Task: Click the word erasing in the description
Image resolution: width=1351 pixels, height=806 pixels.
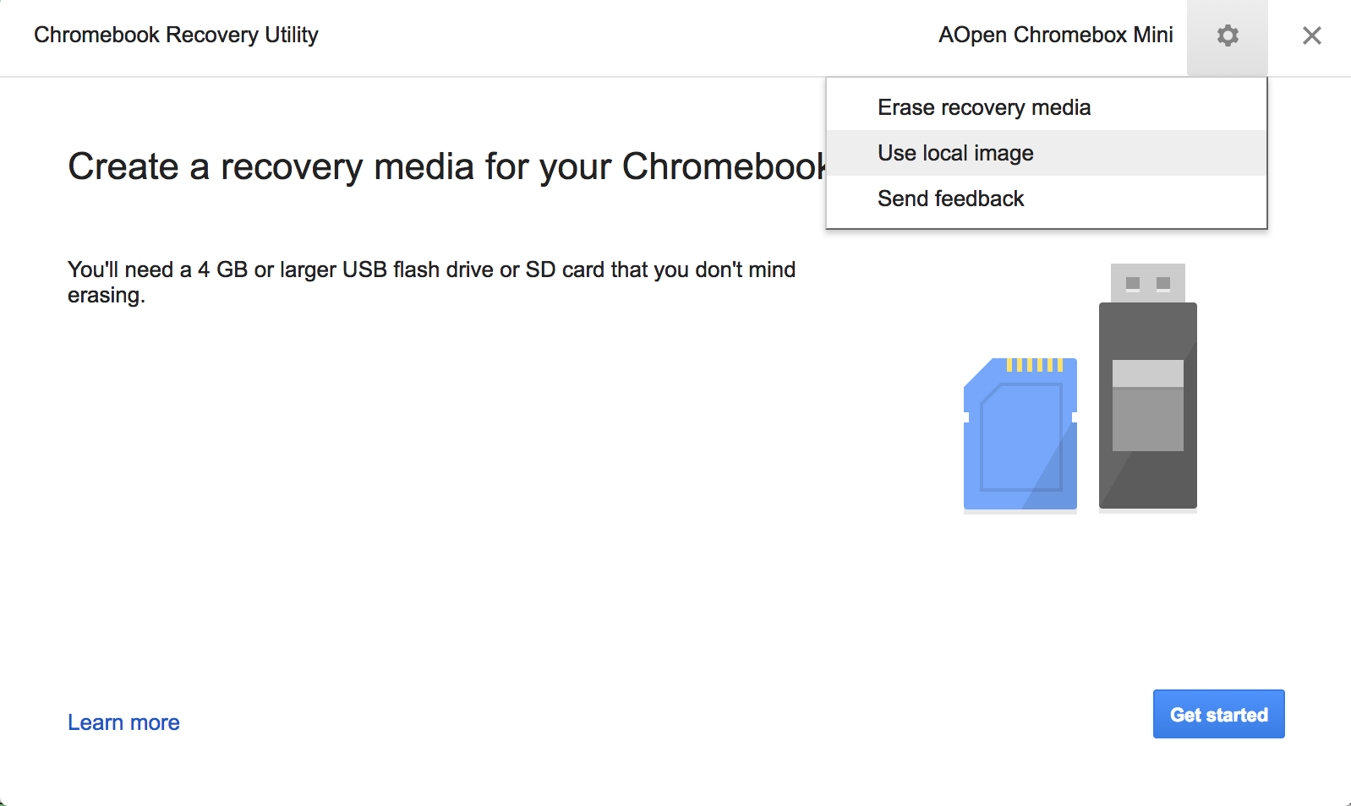Action: (x=105, y=296)
